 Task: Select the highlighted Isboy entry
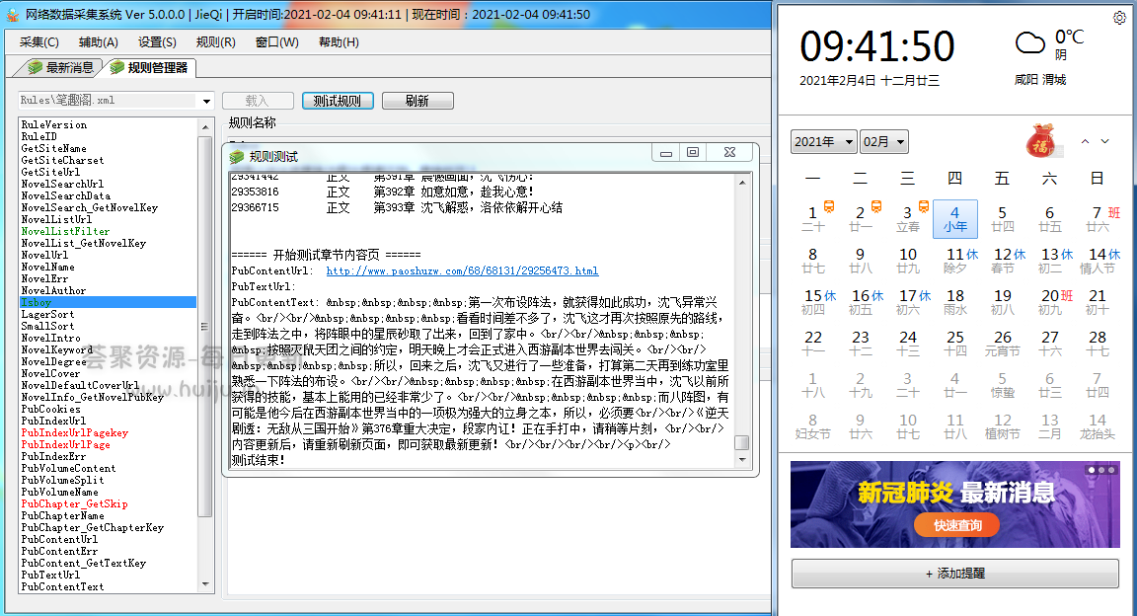click(x=108, y=302)
